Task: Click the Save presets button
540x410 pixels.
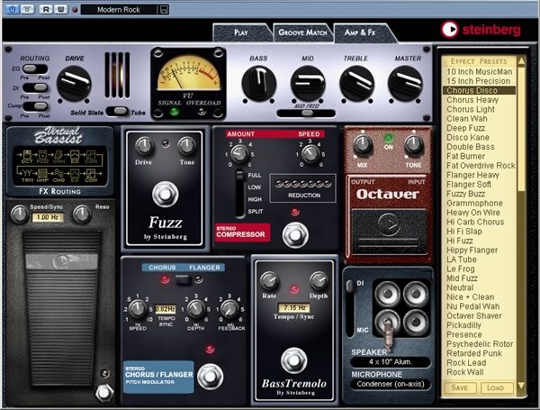Action: click(x=460, y=387)
